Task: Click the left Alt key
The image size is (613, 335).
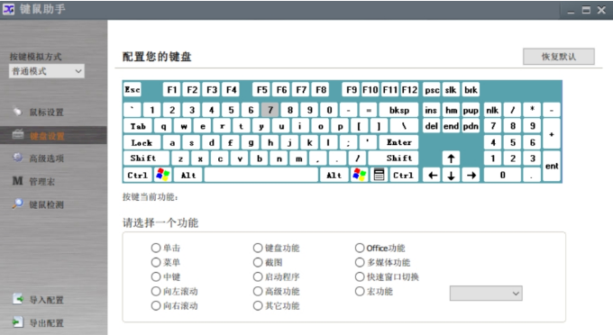Action: tap(188, 175)
